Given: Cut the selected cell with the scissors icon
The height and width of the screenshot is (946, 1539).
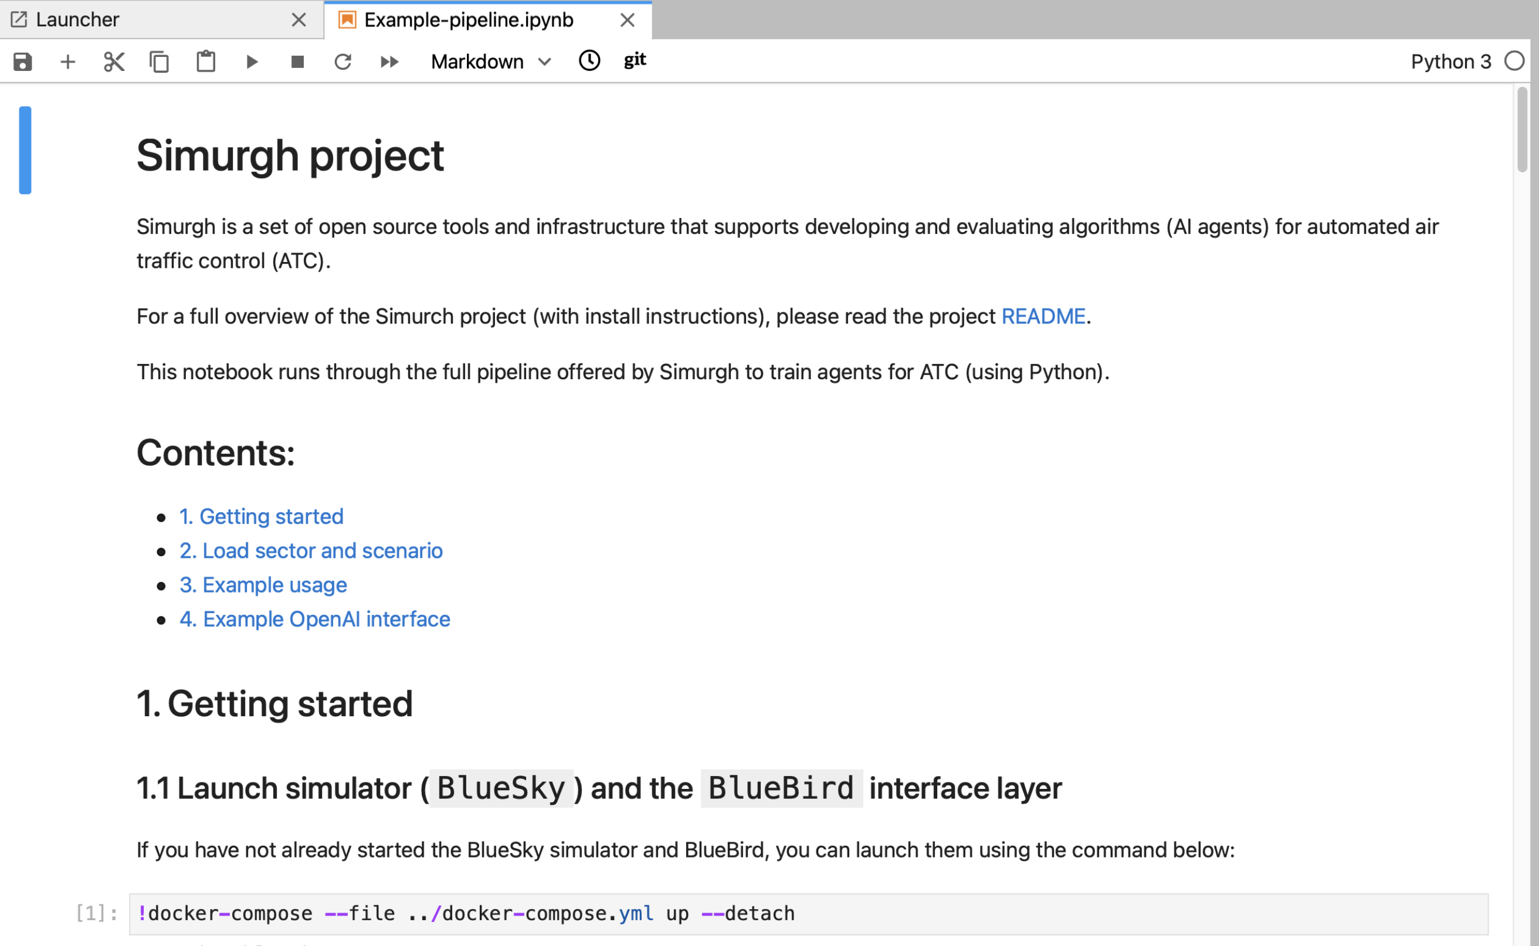Looking at the screenshot, I should coord(114,62).
